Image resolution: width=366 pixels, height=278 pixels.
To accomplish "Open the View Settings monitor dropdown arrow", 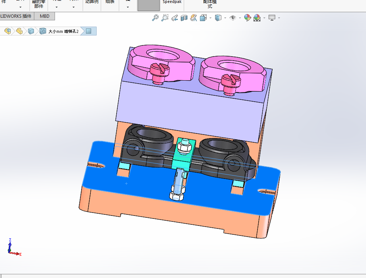I will click(279, 18).
